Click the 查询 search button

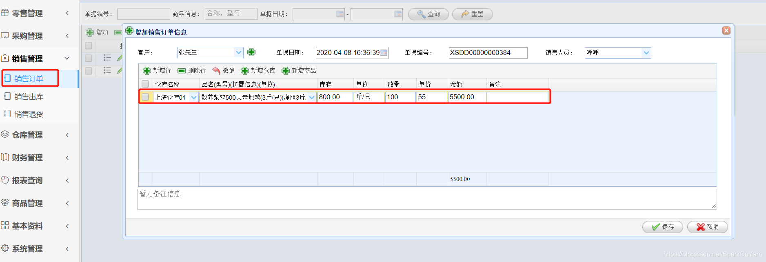[x=428, y=14]
